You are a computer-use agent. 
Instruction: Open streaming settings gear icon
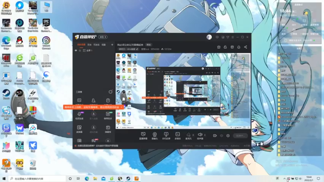click(228, 135)
